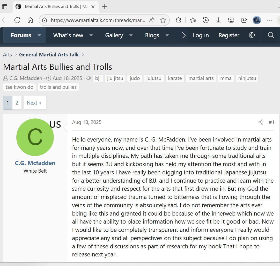Click the forum search magnifier icon
Viewport: 280px width, 266px height.
click(x=271, y=35)
